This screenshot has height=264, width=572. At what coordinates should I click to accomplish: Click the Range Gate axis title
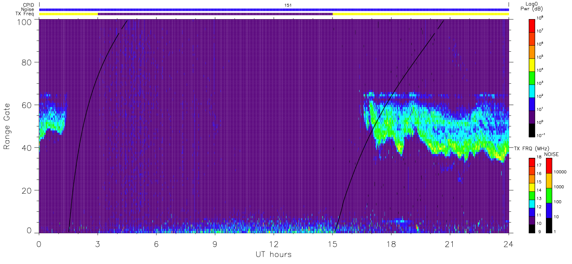tap(7, 126)
